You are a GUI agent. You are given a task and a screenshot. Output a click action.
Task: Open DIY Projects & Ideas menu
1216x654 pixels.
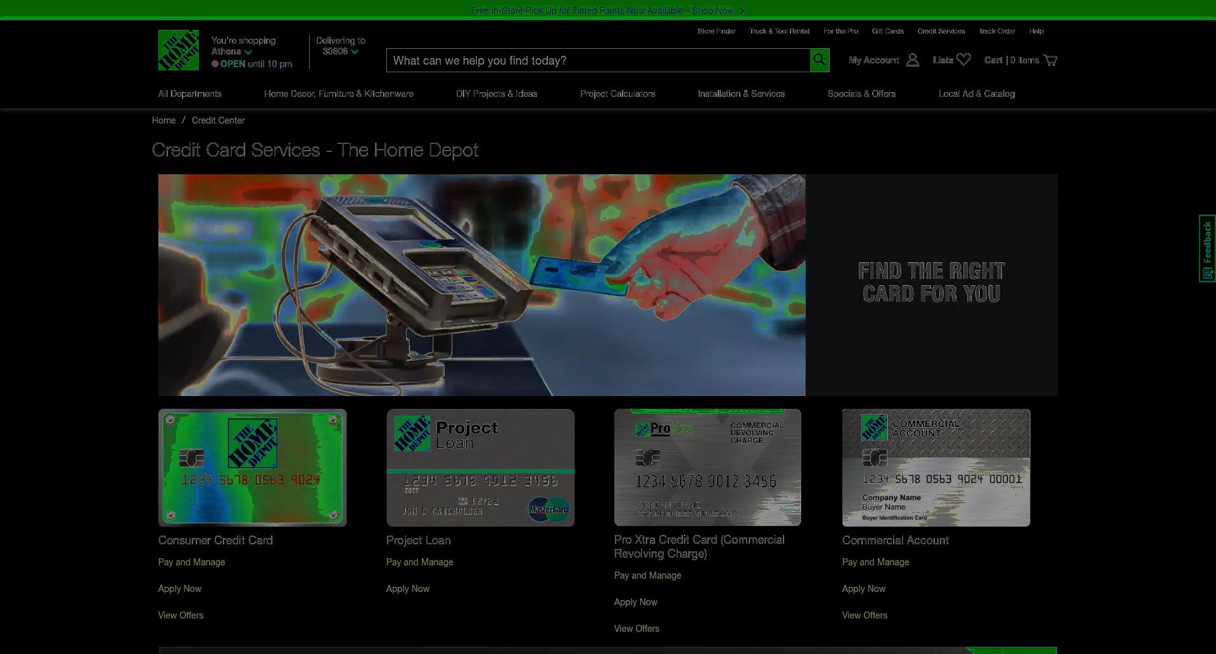click(497, 94)
